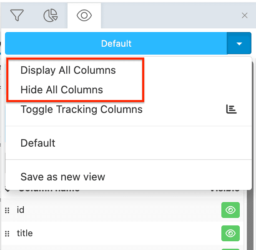The width and height of the screenshot is (256, 250).
Task: Switch to the pie chart tab
Action: [x=50, y=15]
